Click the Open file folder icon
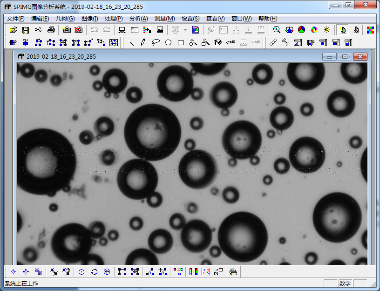 [x=13, y=30]
